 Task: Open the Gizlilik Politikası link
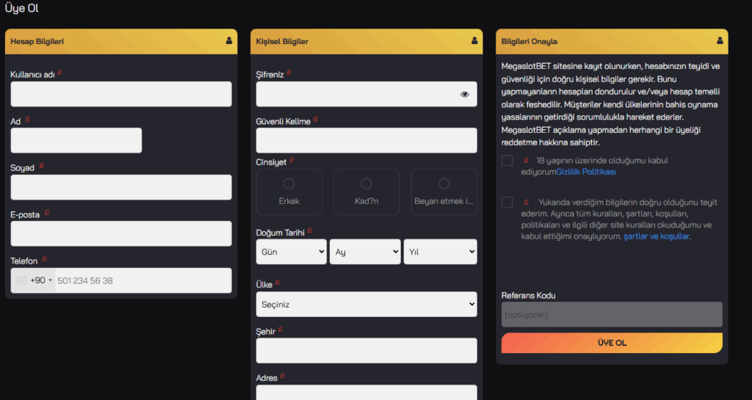(585, 172)
